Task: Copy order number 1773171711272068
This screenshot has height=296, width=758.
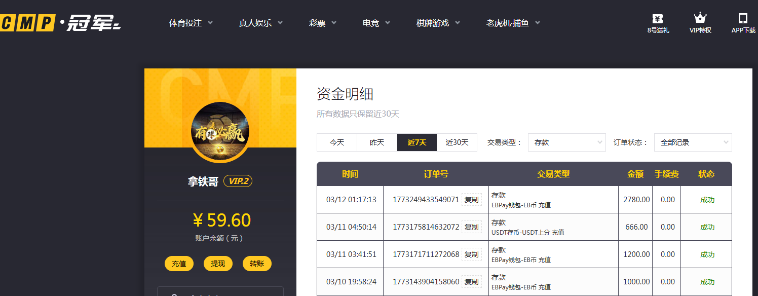Action: [x=471, y=254]
